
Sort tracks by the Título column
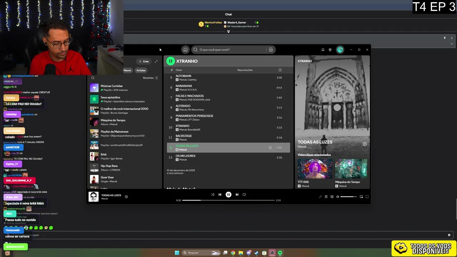point(179,70)
